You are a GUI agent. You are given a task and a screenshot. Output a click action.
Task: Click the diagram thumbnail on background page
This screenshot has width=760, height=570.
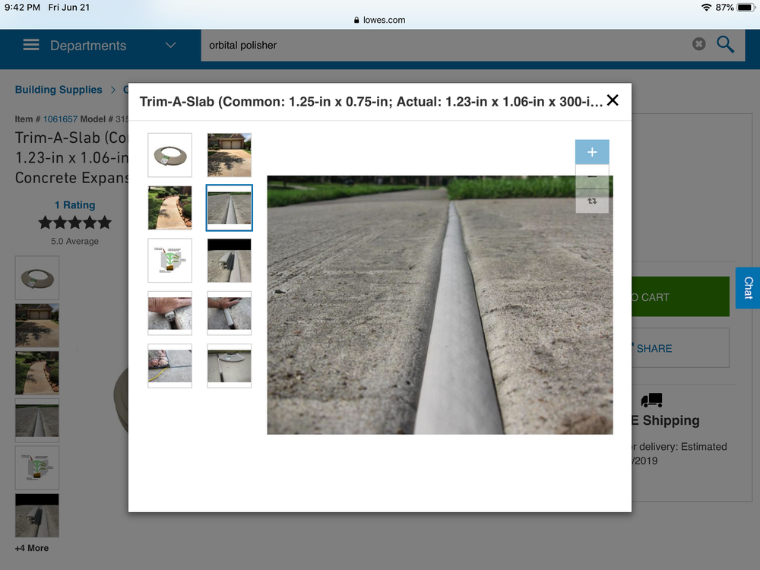36,467
